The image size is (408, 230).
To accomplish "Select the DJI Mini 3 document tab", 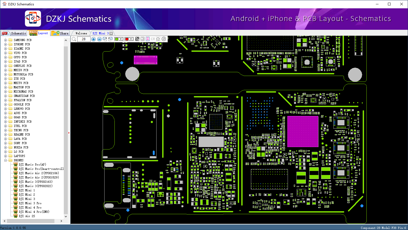I will pyautogui.click(x=101, y=33).
